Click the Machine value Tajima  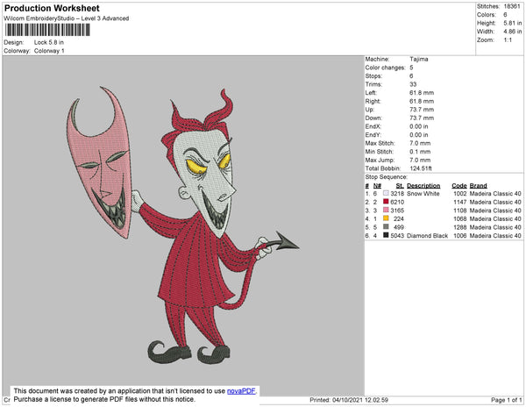click(x=419, y=59)
